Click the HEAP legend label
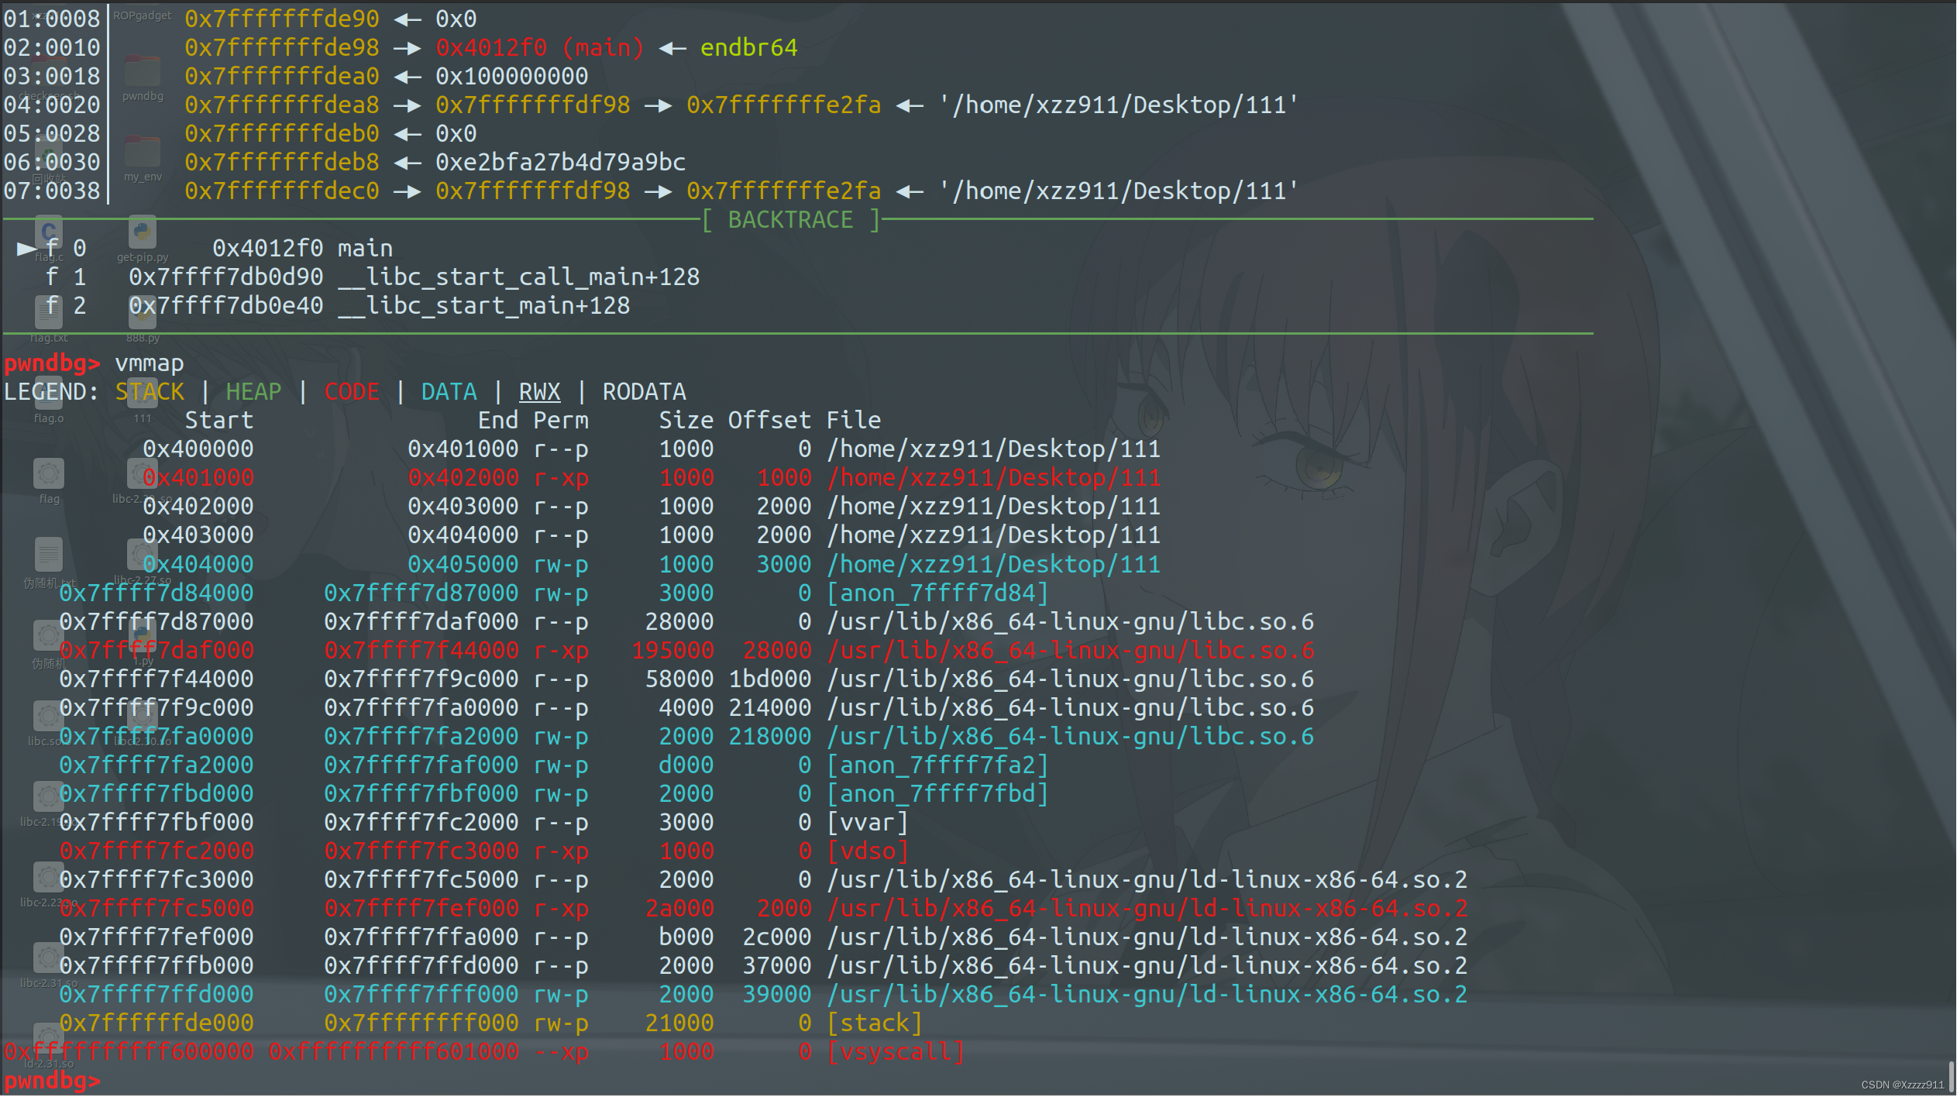 (253, 392)
